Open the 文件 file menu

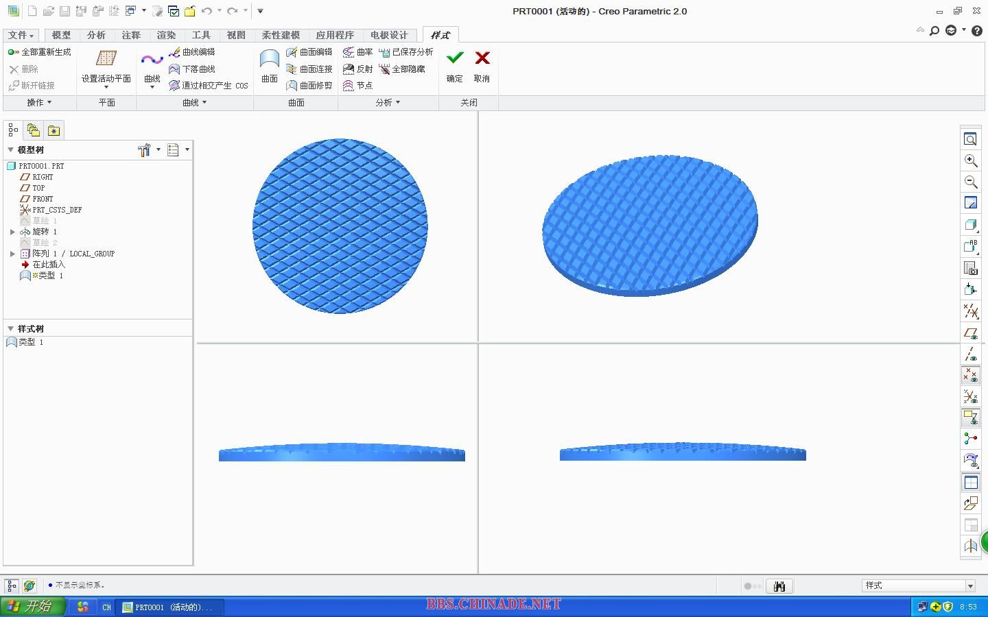pyautogui.click(x=21, y=35)
